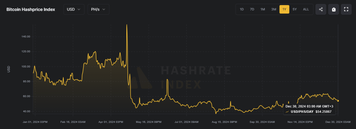Viewport: 356px width, 129px height.
Task: Switch to the 1M range
Action: point(263,9)
